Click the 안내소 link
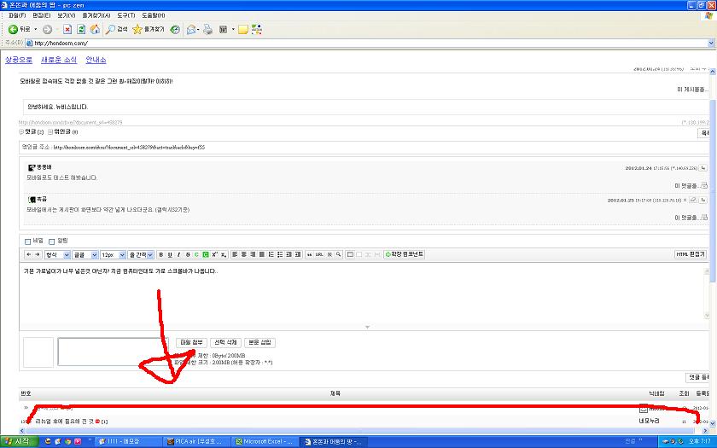This screenshot has height=448, width=717. coord(96,60)
